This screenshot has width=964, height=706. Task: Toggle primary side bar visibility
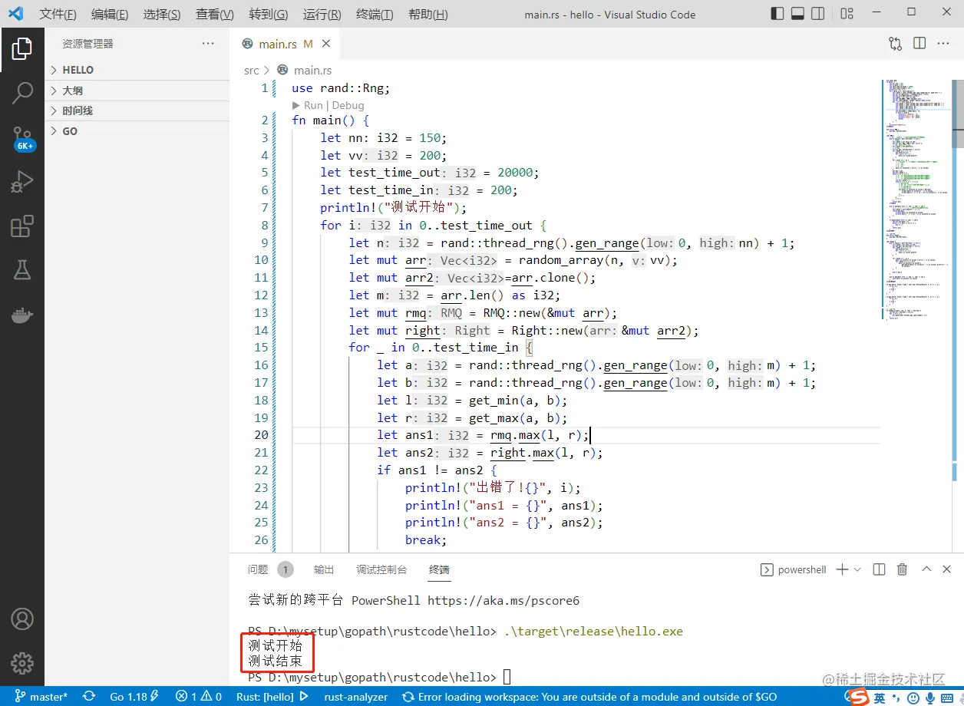tap(777, 14)
